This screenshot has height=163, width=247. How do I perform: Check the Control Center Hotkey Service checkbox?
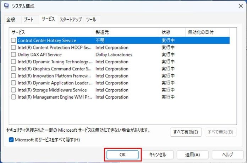pos(13,41)
